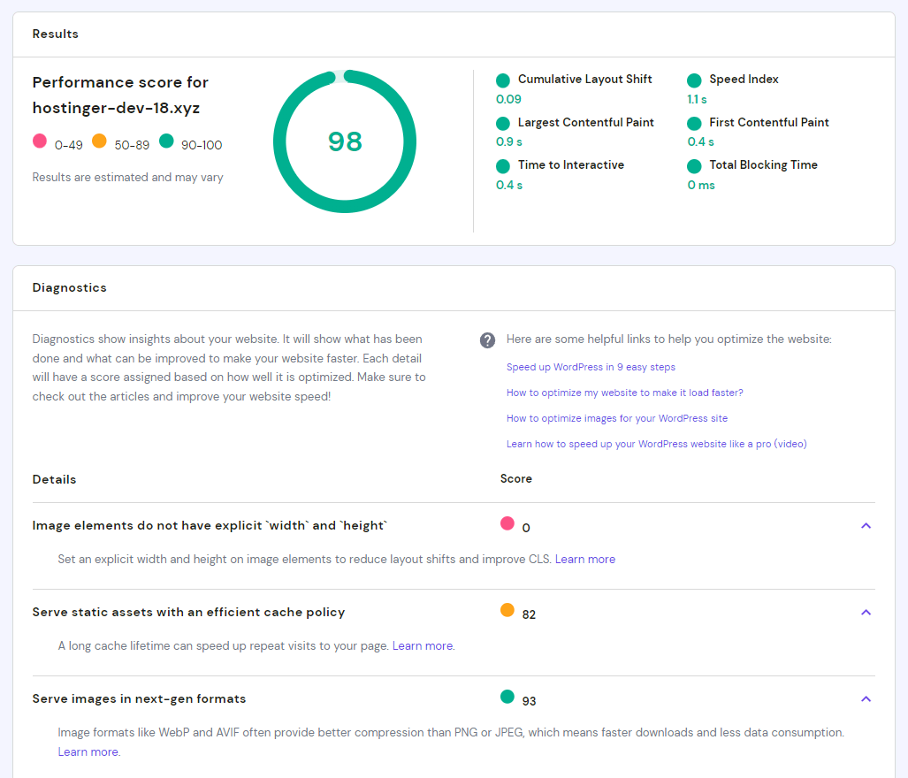
Task: Click Learn more about explicit width and height
Action: (x=584, y=560)
